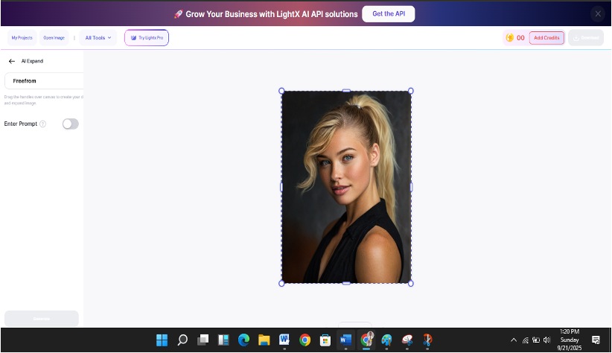Open Microsoft Edge from the taskbar

coord(243,340)
